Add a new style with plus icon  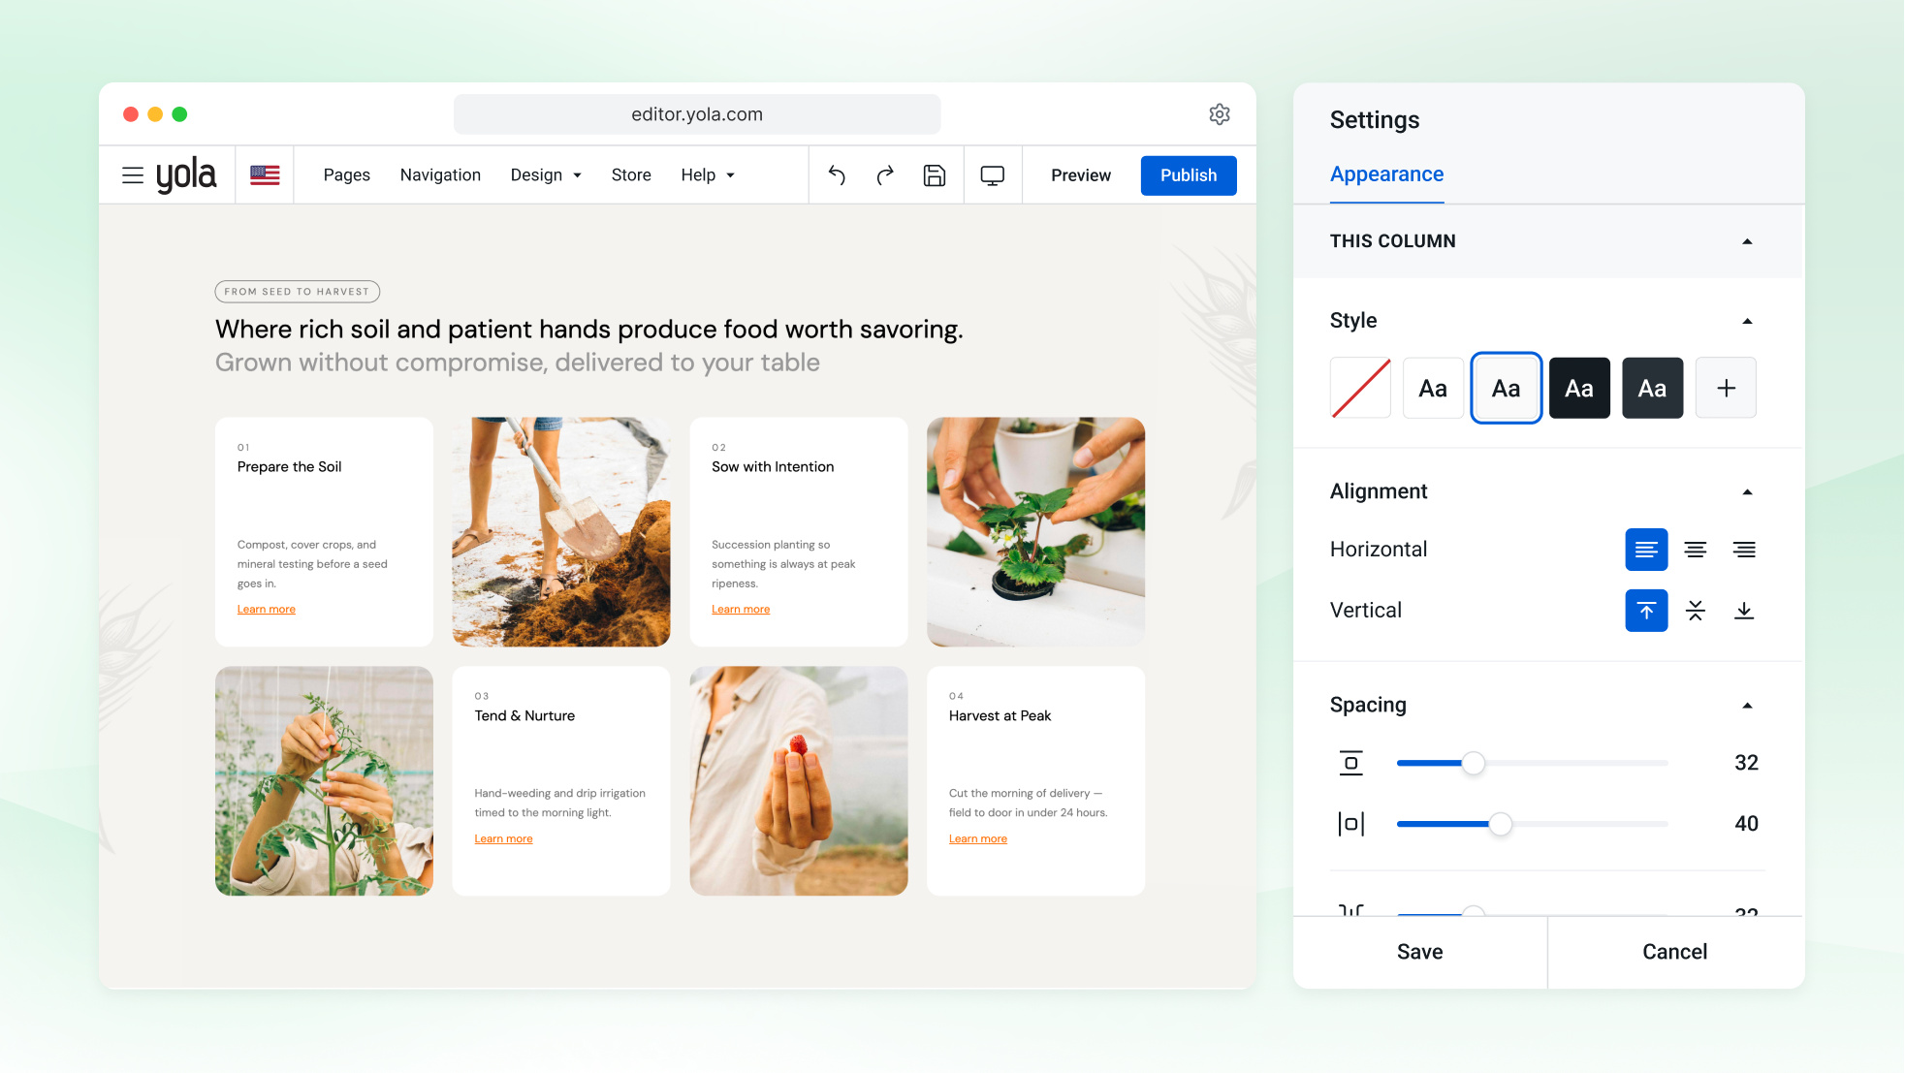pyautogui.click(x=1726, y=388)
